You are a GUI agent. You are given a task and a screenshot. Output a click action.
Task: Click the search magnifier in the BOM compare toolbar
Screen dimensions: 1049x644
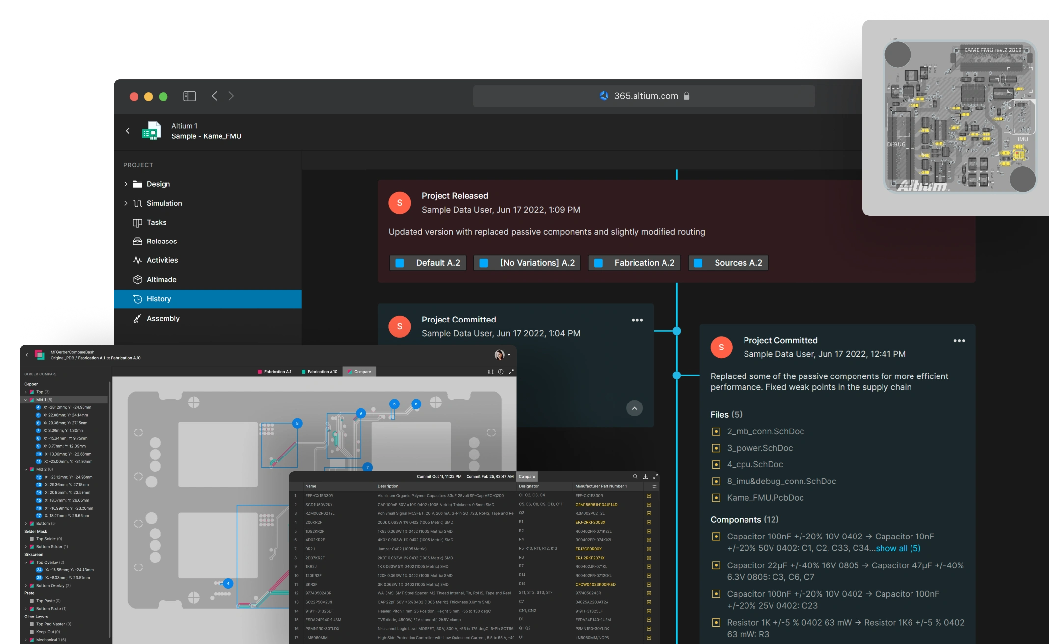coord(634,476)
